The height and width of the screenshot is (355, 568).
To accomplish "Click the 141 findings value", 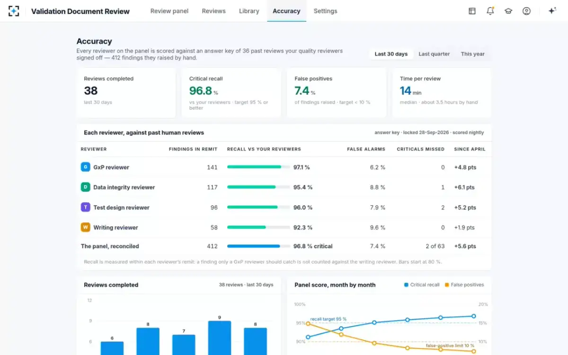I will tap(212, 167).
